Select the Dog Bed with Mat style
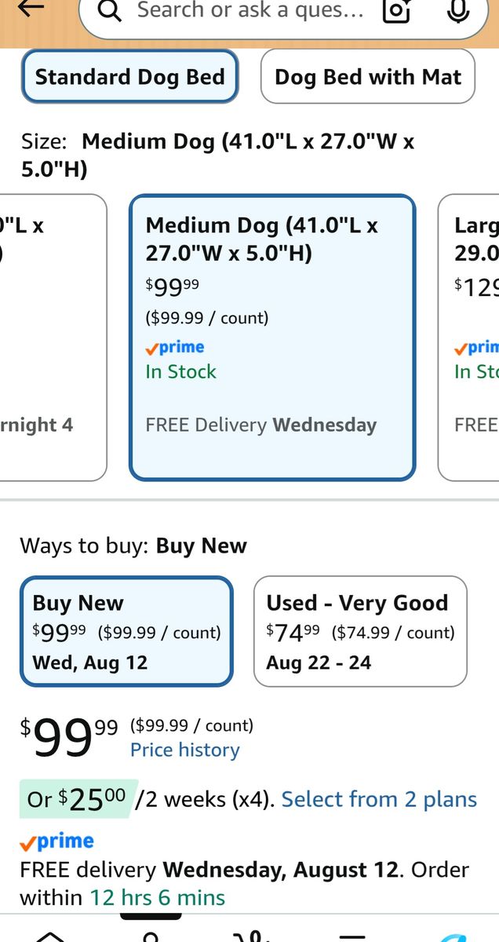499x942 pixels. [x=368, y=77]
